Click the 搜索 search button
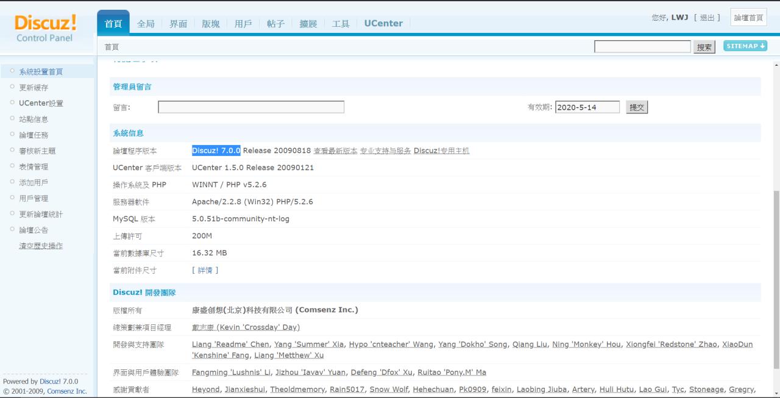Screen dimensions: 780x398 click(x=704, y=47)
